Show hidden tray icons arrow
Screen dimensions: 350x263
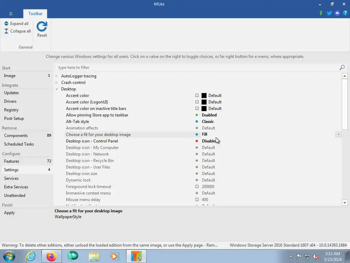(x=291, y=256)
